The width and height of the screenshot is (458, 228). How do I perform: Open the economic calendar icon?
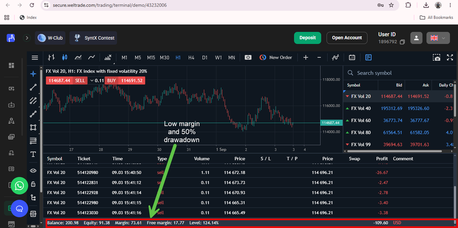[352, 58]
